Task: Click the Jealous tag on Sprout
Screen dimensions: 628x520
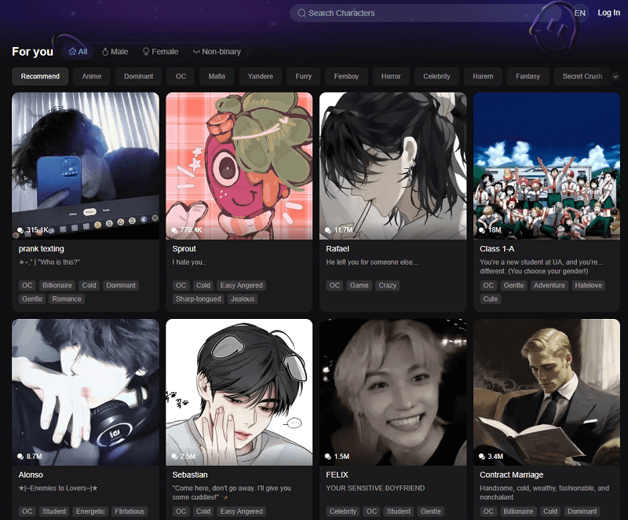Action: pos(243,298)
